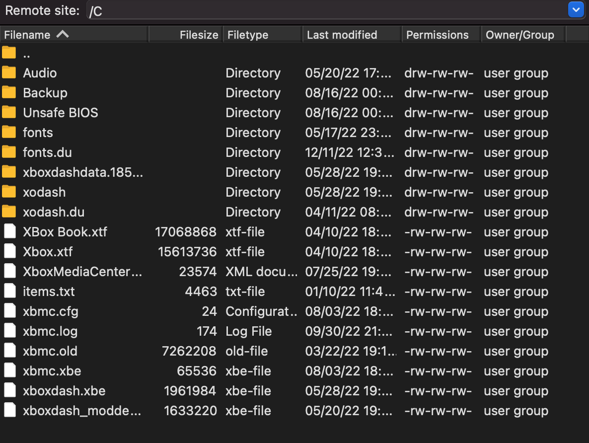Sort by the Permissions column header
This screenshot has height=443, width=589.
441,35
